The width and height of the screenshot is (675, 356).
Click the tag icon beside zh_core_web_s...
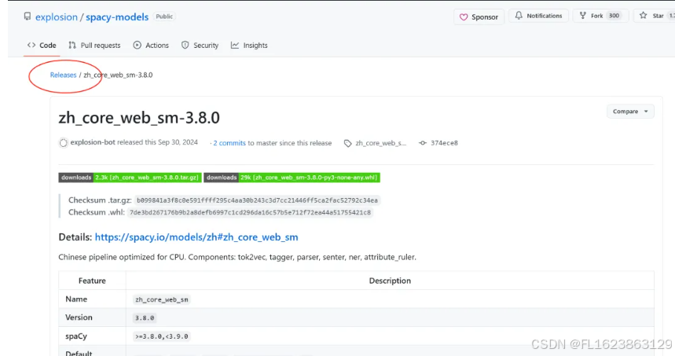(x=348, y=143)
